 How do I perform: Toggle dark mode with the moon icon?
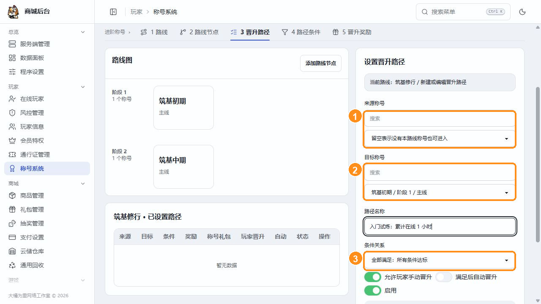[x=522, y=12]
